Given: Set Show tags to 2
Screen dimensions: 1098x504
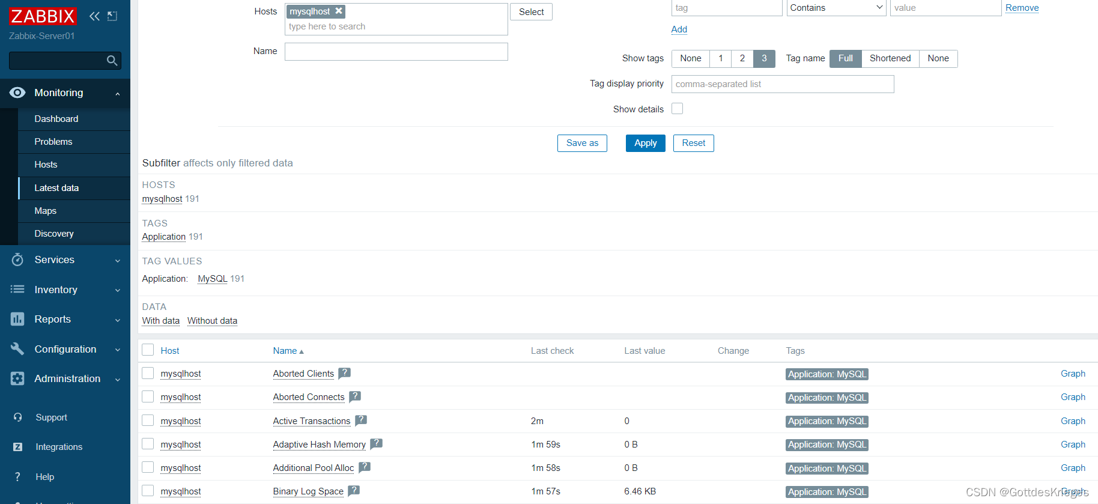Looking at the screenshot, I should coord(742,58).
